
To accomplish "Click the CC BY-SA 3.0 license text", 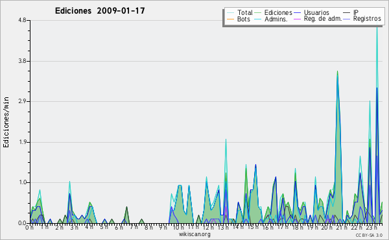I will (x=369, y=235).
